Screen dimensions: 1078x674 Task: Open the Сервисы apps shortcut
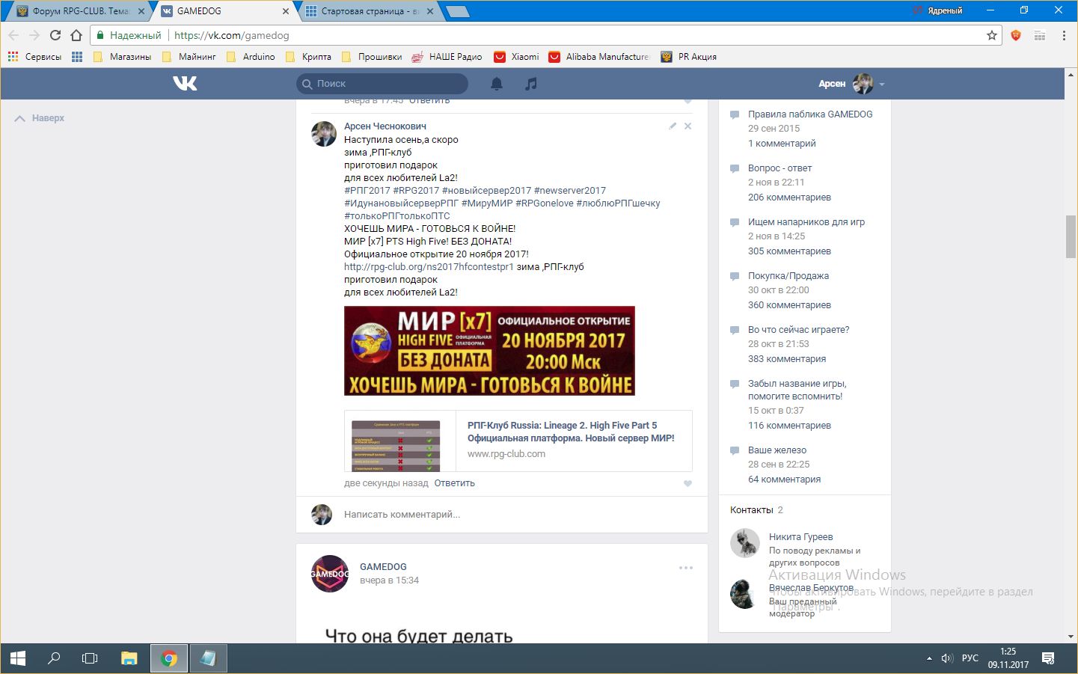(34, 57)
